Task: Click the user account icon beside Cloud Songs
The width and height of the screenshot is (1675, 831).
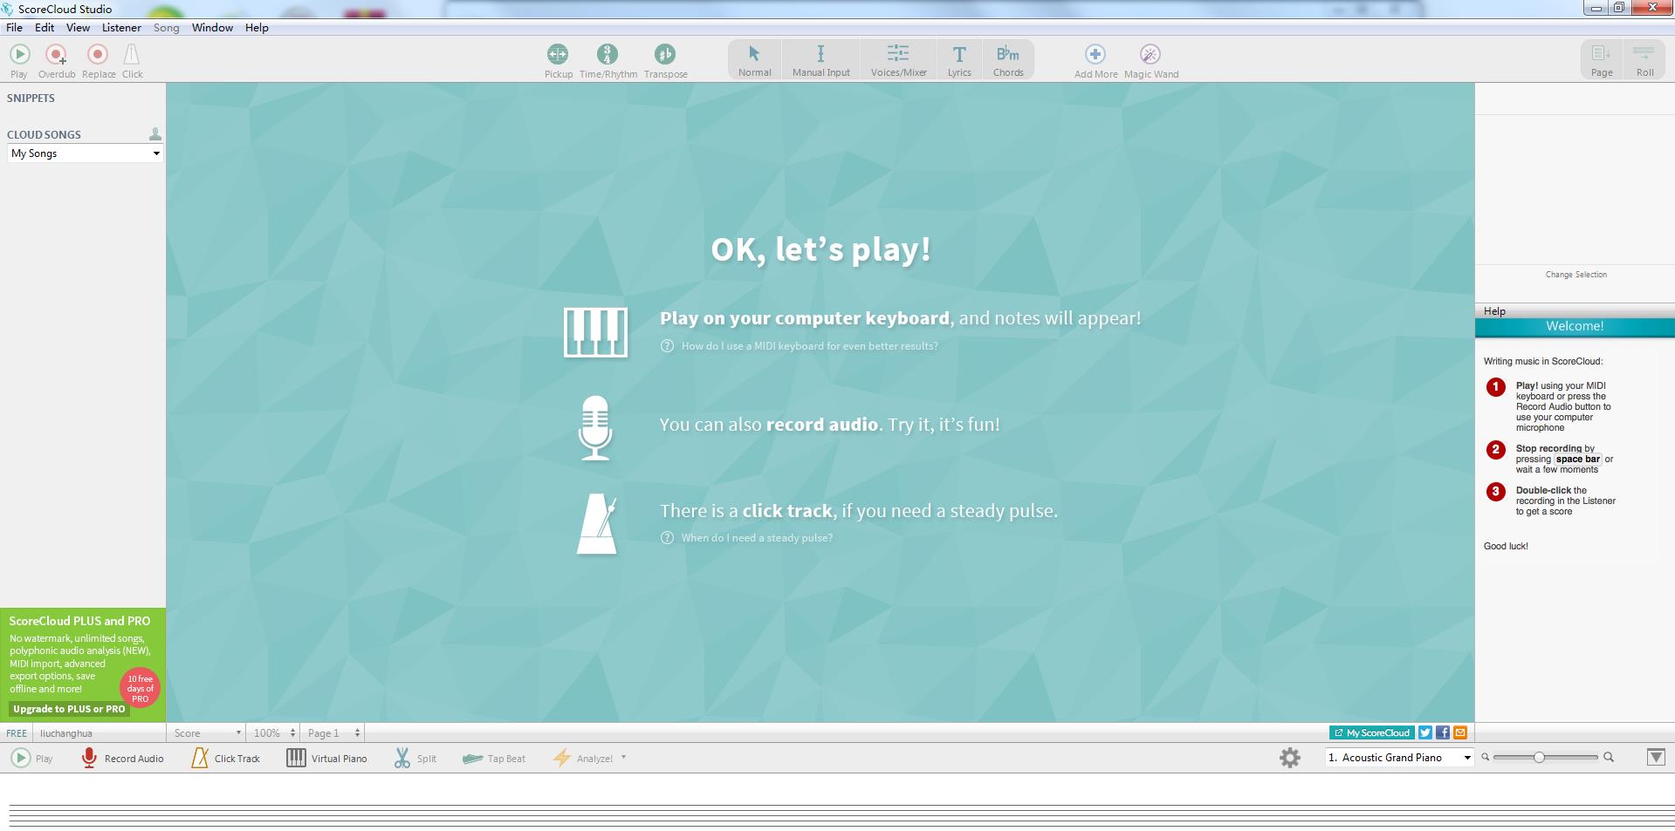Action: pos(155,134)
